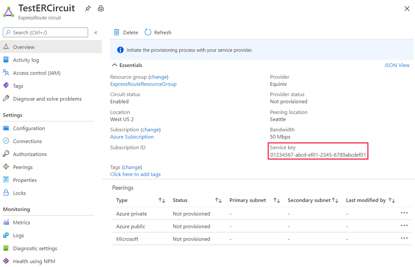The image size is (415, 267).
Task: Open the Microsoft peering ellipsis menu
Action: point(404,238)
